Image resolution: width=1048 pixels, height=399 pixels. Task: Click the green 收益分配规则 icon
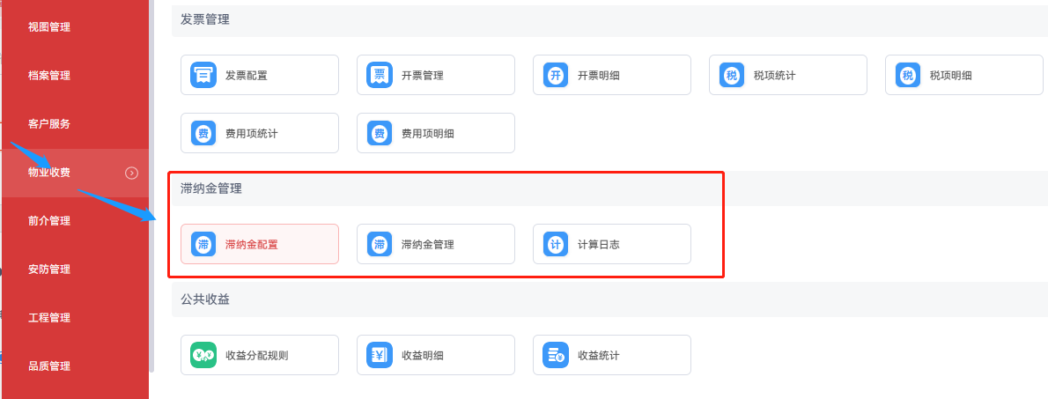(203, 356)
